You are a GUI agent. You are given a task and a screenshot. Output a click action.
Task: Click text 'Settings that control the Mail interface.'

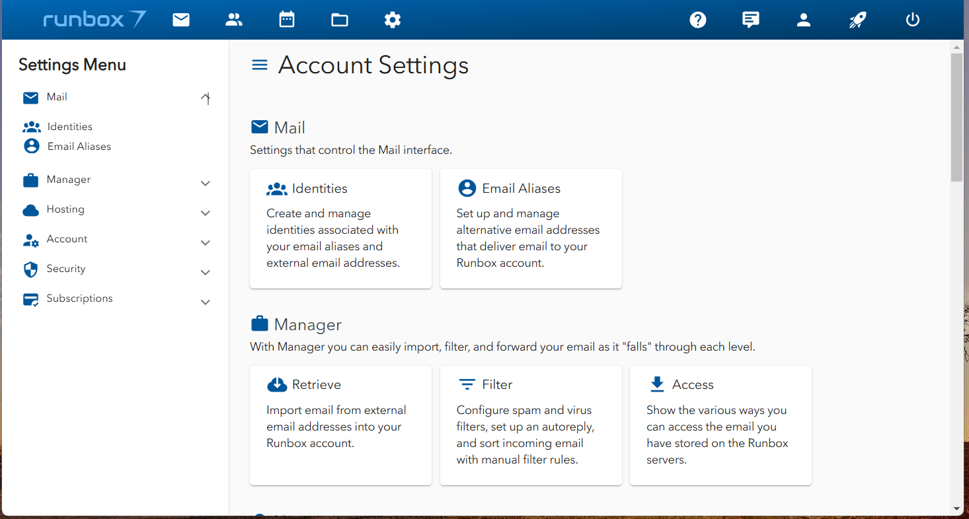click(351, 151)
